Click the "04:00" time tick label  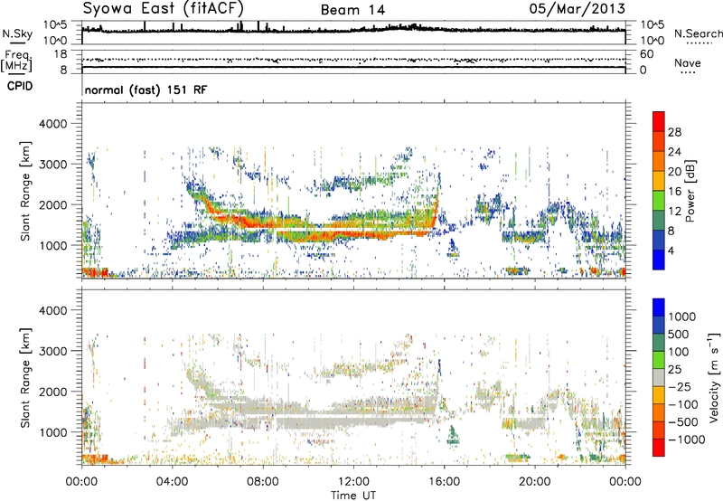point(173,482)
